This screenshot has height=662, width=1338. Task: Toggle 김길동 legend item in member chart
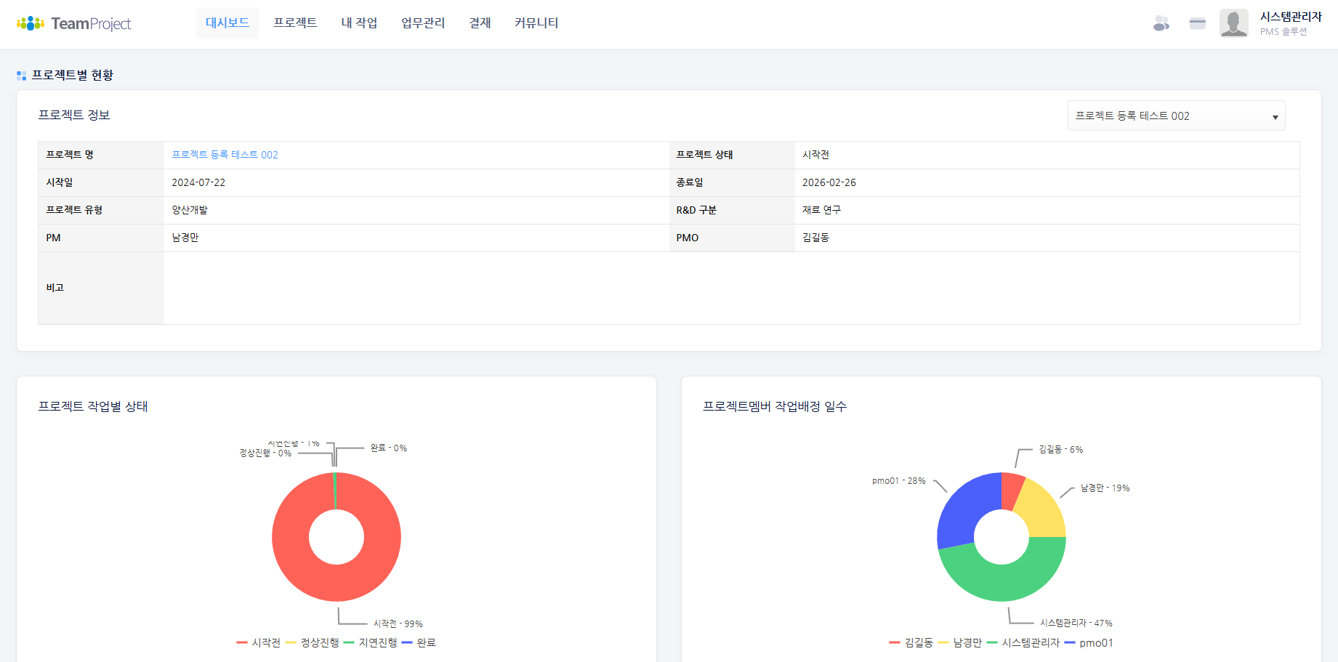point(911,642)
